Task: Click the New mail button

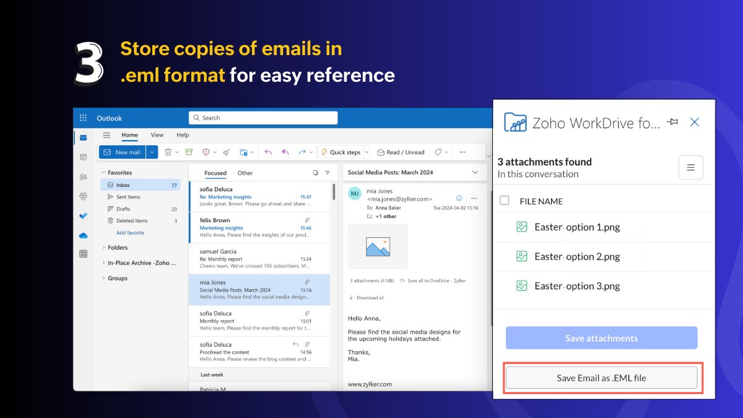Action: (123, 152)
